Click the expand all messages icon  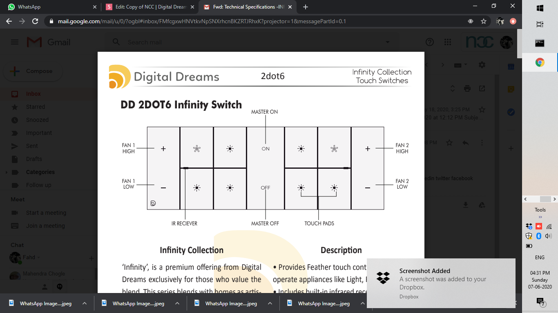[x=452, y=88]
